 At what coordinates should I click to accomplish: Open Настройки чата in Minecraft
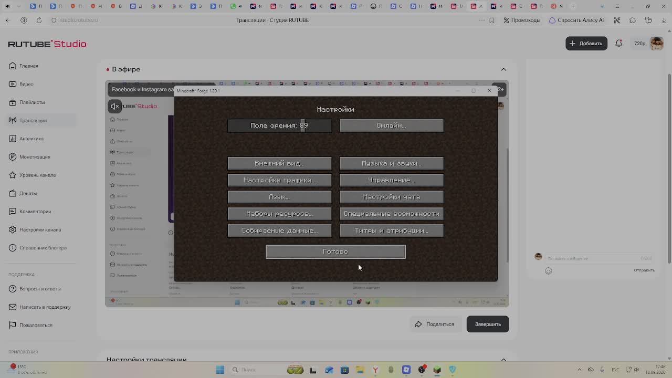tap(392, 197)
